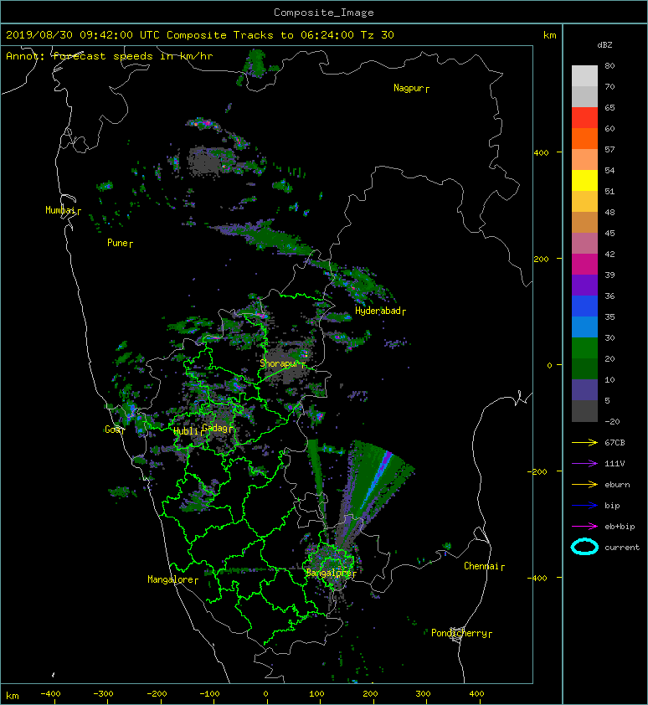648x705 pixels.
Task: Click the Hyderabad city label
Action: (x=380, y=311)
